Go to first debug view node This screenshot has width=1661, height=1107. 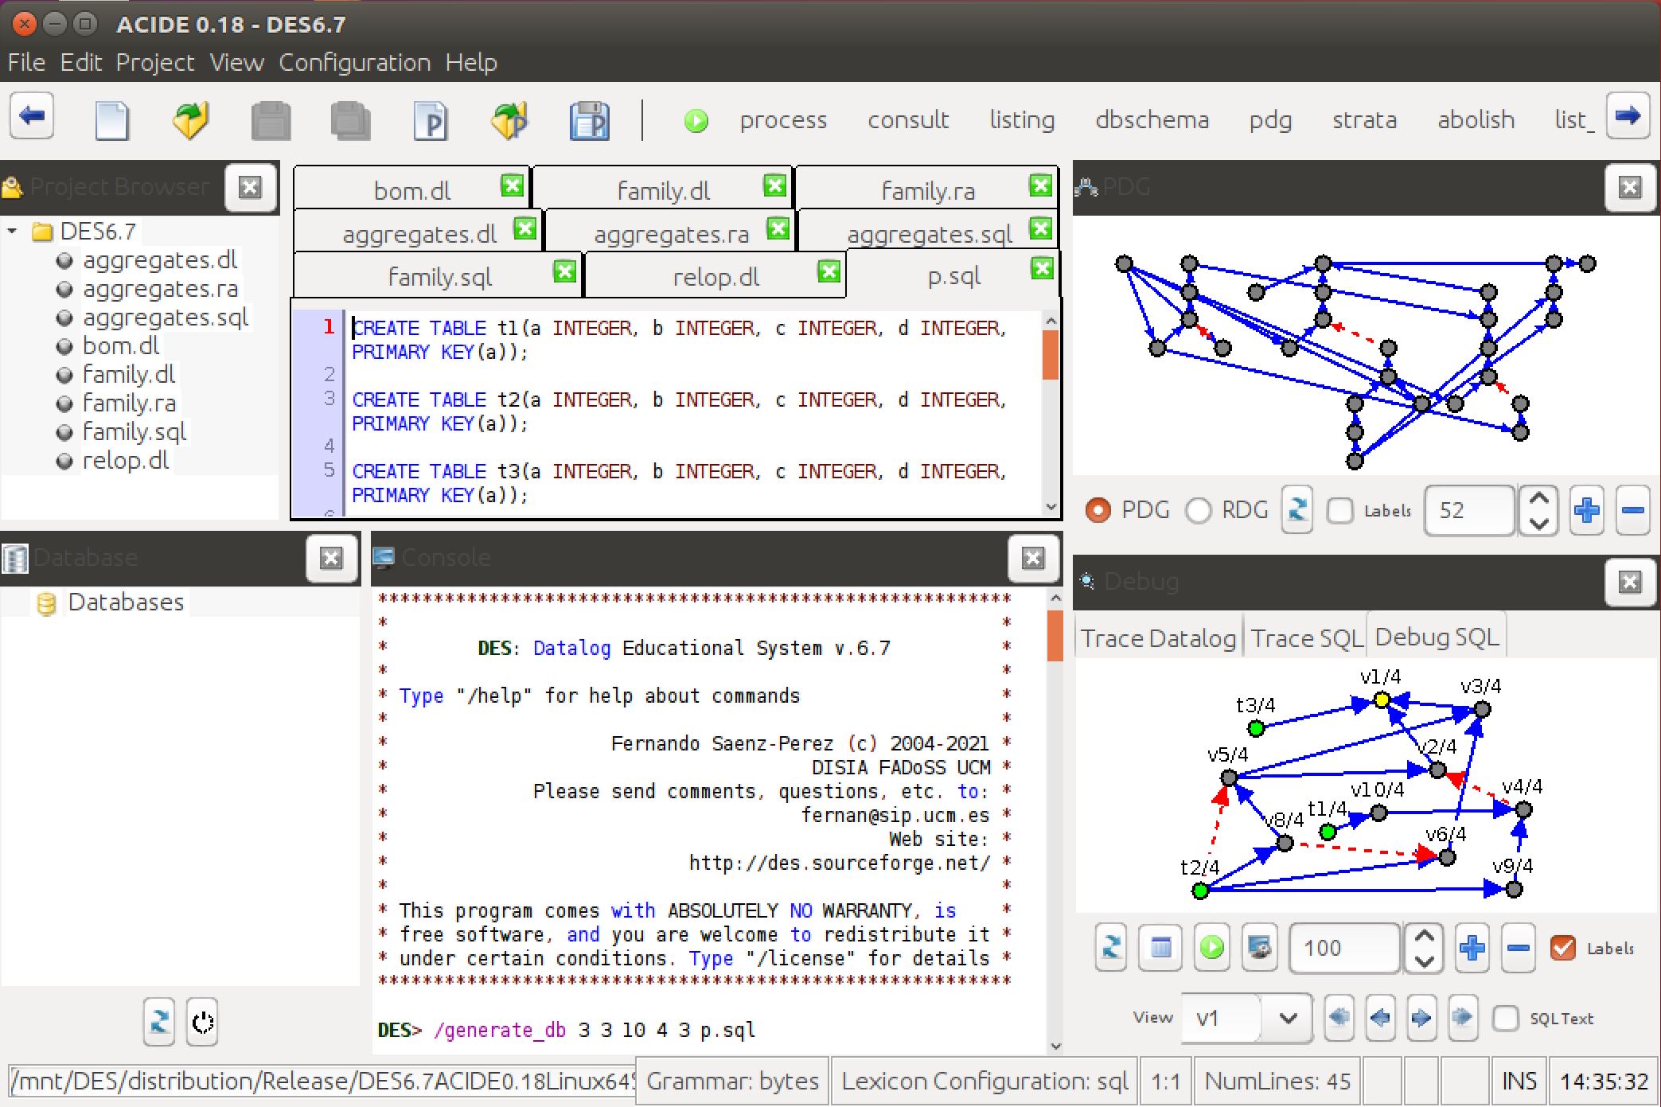(1340, 1018)
